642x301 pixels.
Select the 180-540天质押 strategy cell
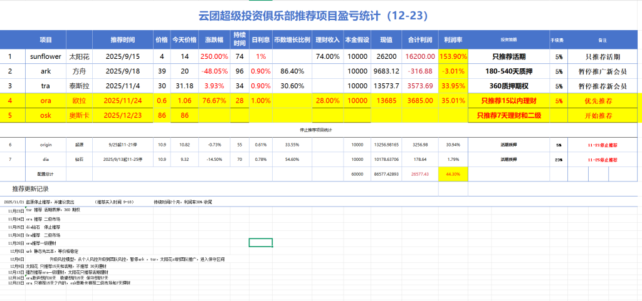click(x=508, y=71)
